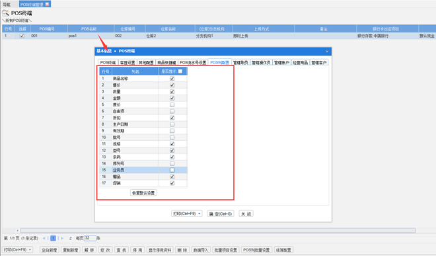
Task: Click the 停用 button in bottom toolbar
Action: (137, 250)
